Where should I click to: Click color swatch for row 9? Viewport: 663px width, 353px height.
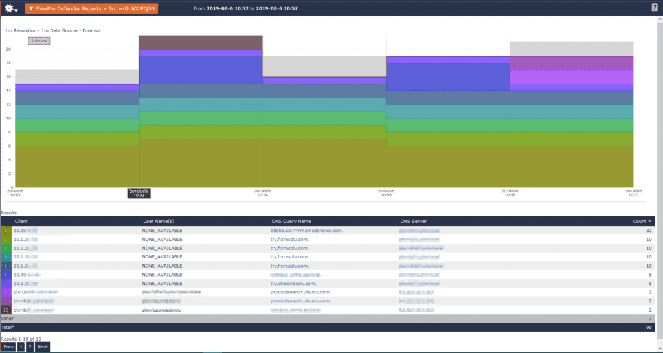[x=6, y=301]
